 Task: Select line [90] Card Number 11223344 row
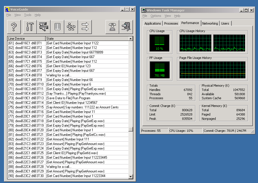(68, 176)
